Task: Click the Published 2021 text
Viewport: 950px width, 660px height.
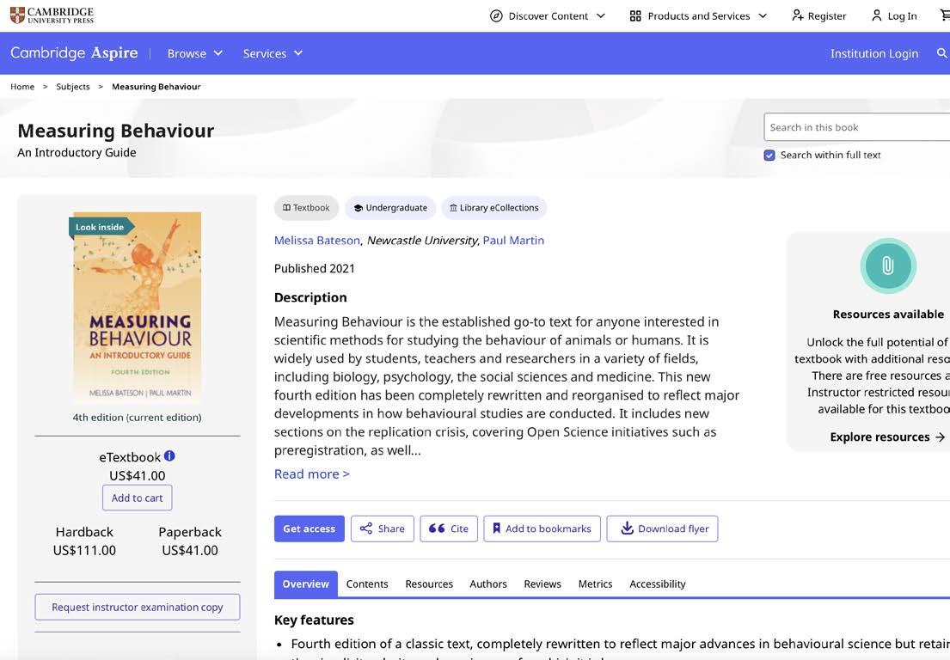Action: (x=315, y=268)
